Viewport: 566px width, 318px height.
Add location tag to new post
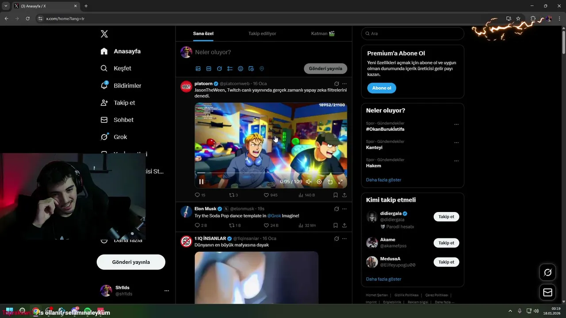(x=262, y=69)
